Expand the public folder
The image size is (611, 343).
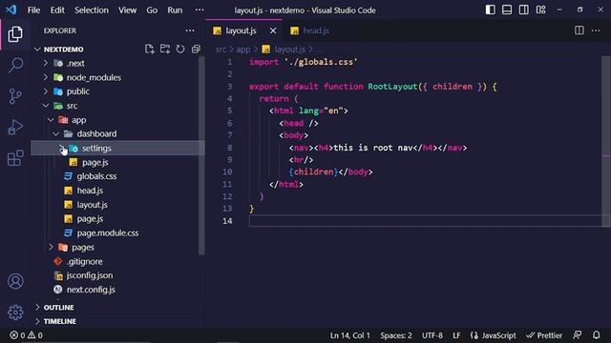(x=46, y=91)
